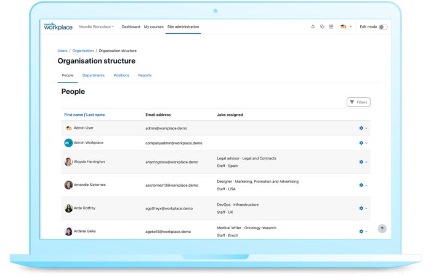Click the Moodle Workplace logo

click(x=58, y=26)
